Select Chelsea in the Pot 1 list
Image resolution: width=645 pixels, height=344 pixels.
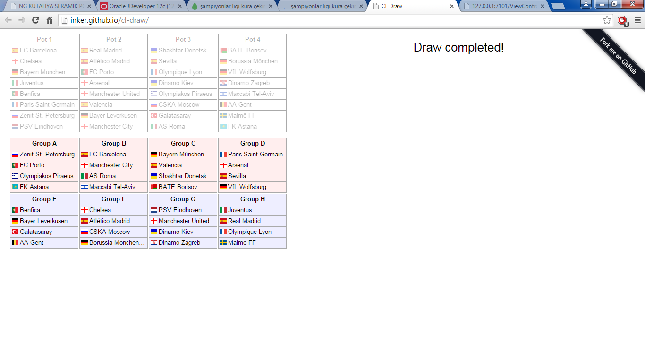click(x=44, y=61)
